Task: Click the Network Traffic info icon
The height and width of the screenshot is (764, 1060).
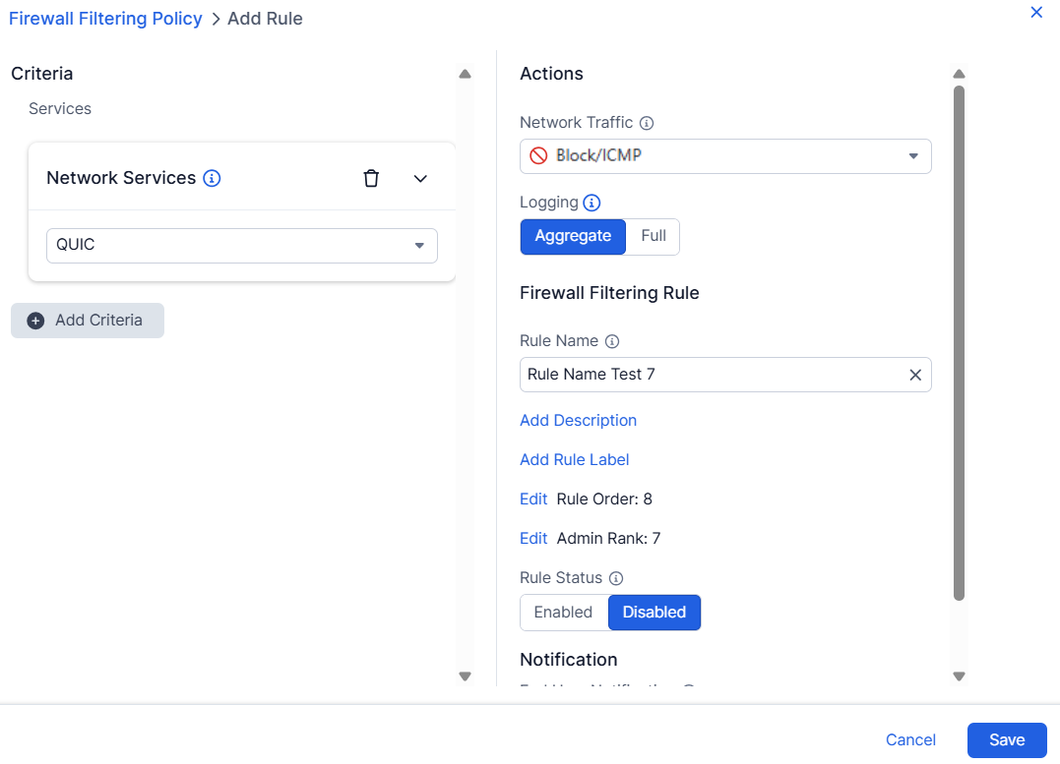Action: 647,123
